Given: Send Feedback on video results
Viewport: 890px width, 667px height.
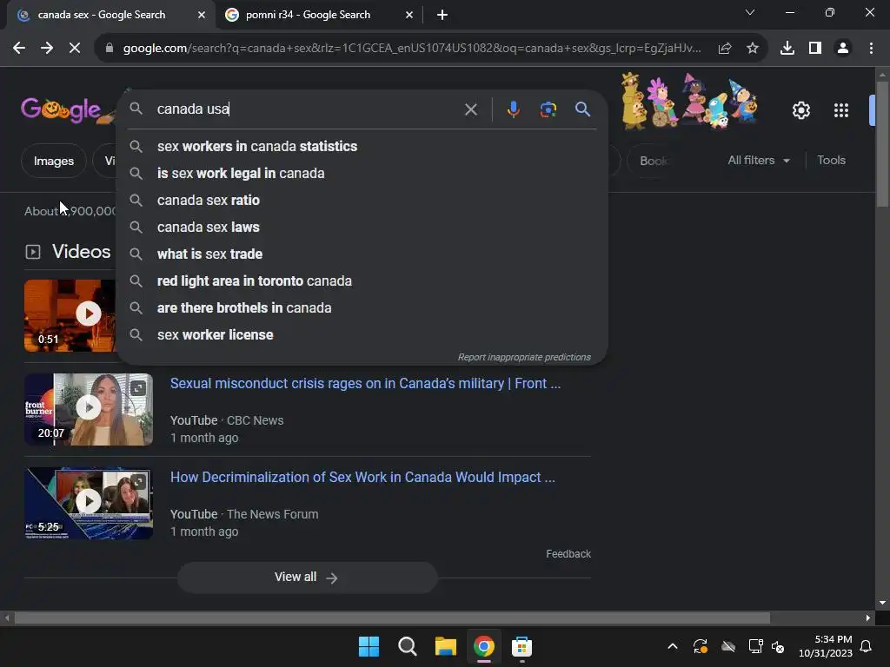Looking at the screenshot, I should pyautogui.click(x=568, y=554).
